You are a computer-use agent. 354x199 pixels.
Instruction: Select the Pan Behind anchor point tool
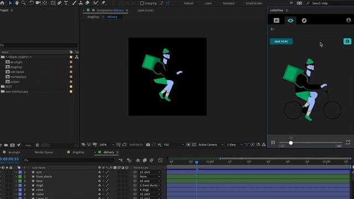[x=45, y=3]
